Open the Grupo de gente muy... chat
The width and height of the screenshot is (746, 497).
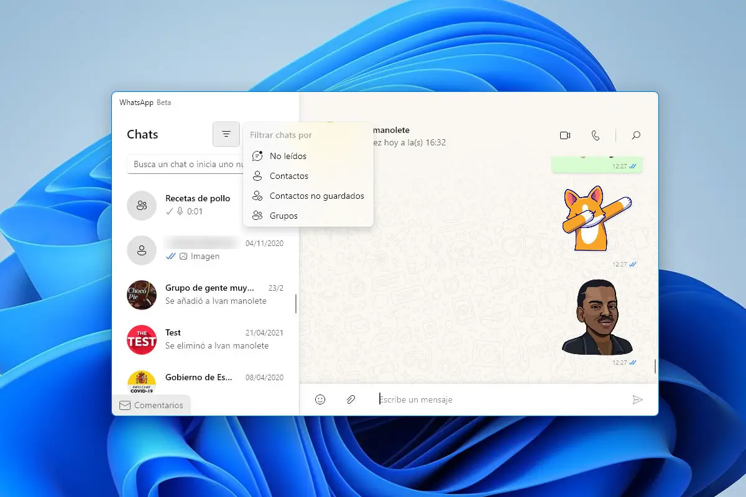click(204, 294)
